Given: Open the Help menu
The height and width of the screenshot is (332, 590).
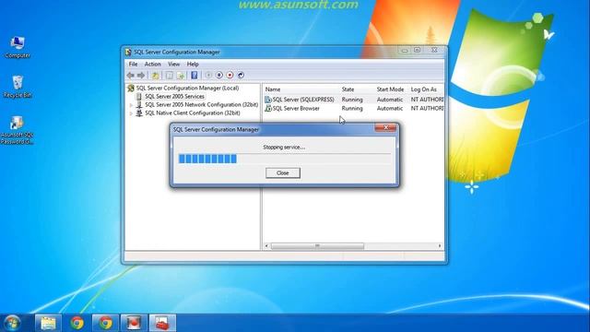Looking at the screenshot, I should (193, 65).
